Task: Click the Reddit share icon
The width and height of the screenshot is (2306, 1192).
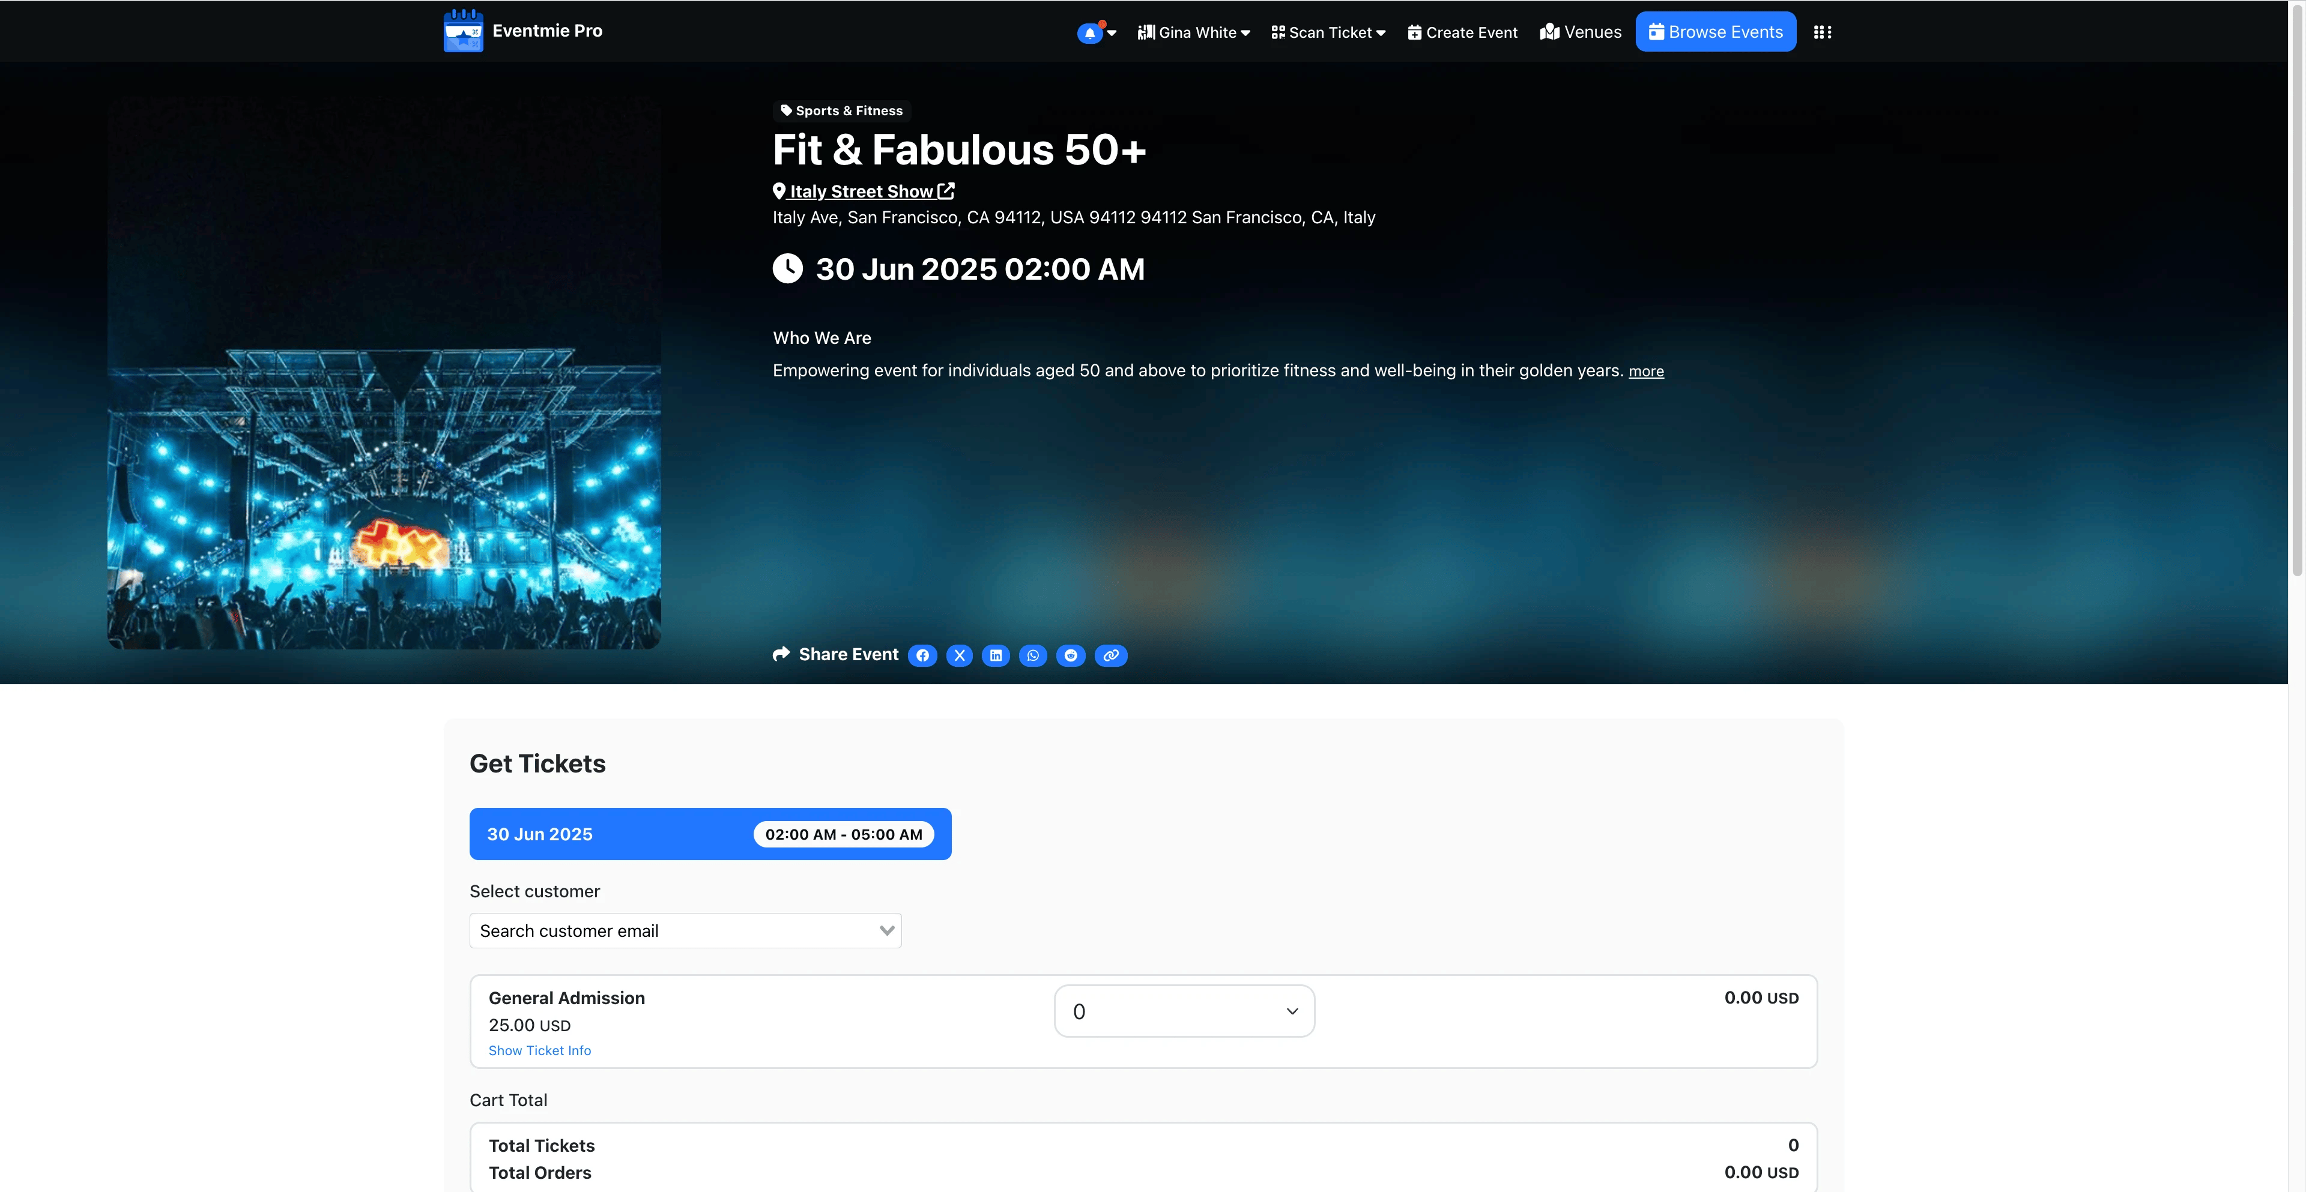Action: click(x=1071, y=656)
